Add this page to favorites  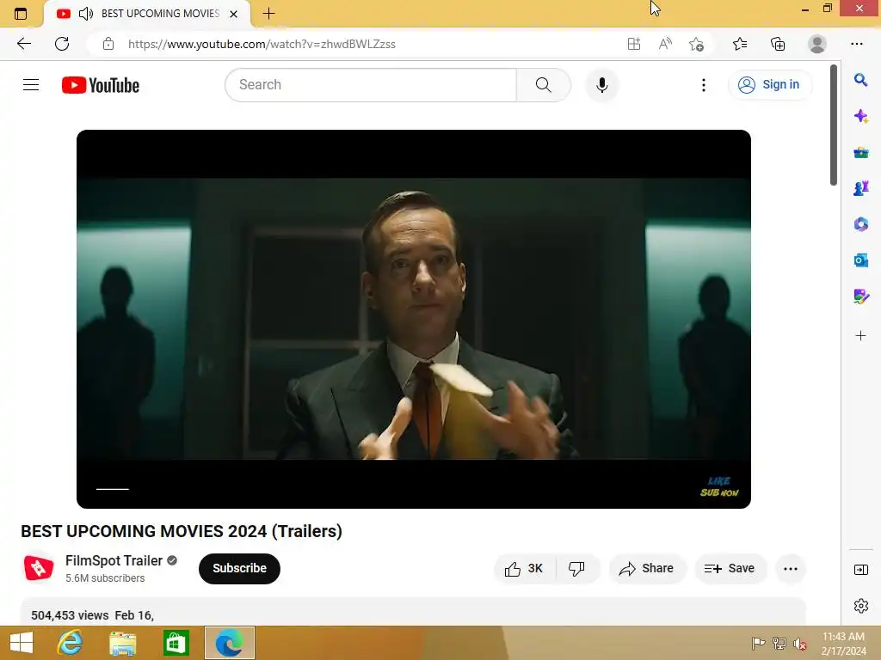tap(696, 44)
